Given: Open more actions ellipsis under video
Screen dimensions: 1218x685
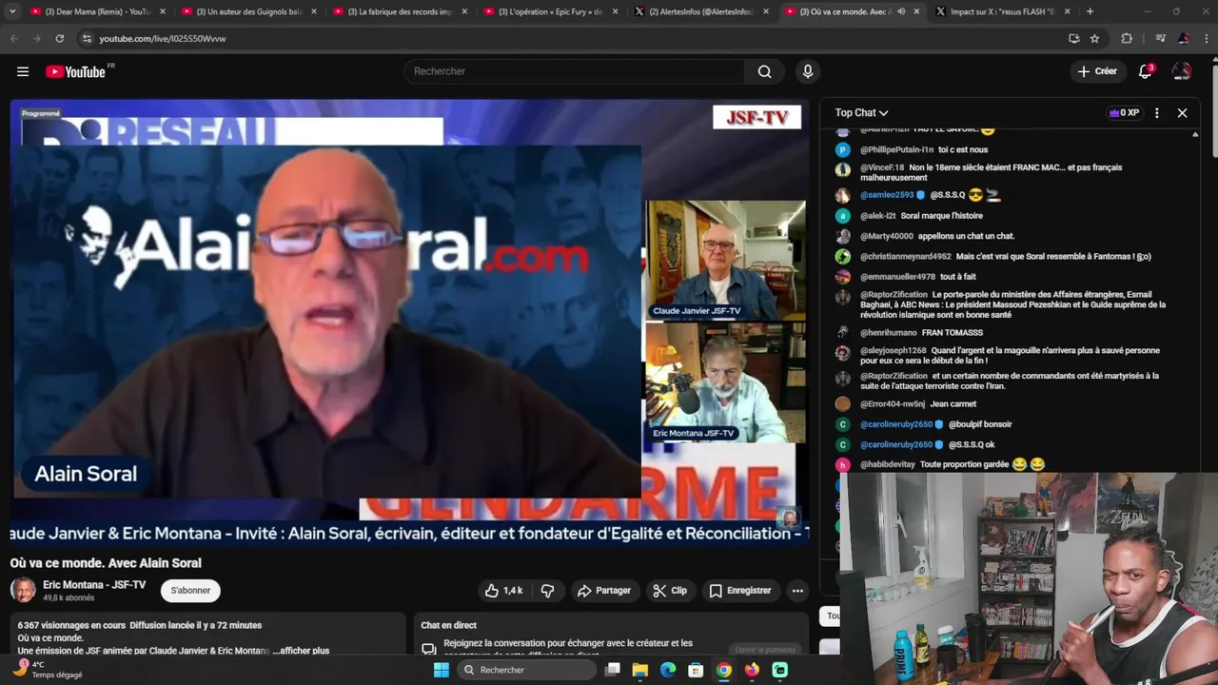Looking at the screenshot, I should point(797,591).
